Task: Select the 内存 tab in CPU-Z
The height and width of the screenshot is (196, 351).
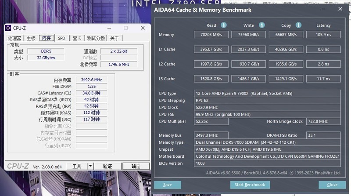Action: pyautogui.click(x=47, y=38)
